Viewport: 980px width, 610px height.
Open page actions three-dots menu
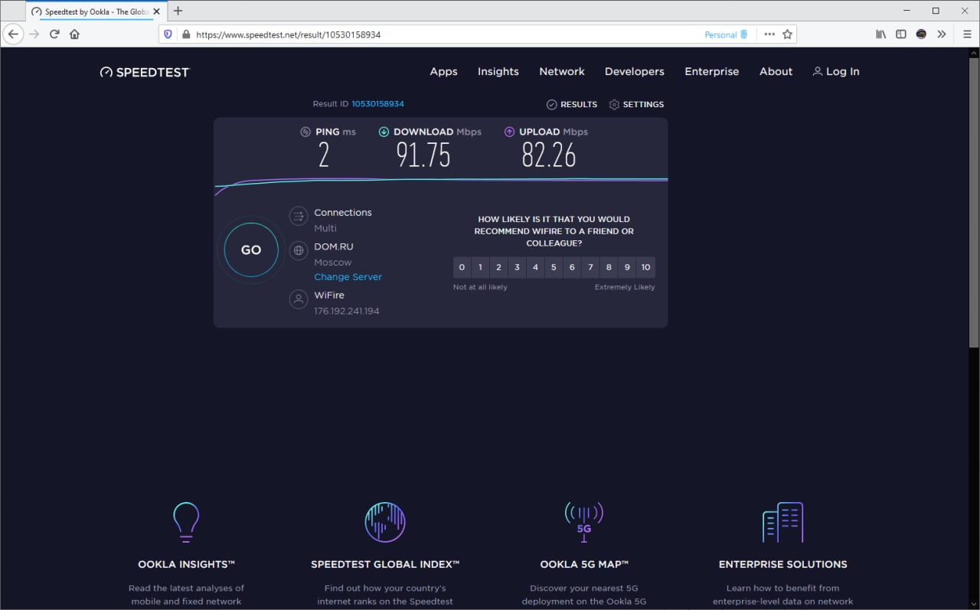coord(769,34)
